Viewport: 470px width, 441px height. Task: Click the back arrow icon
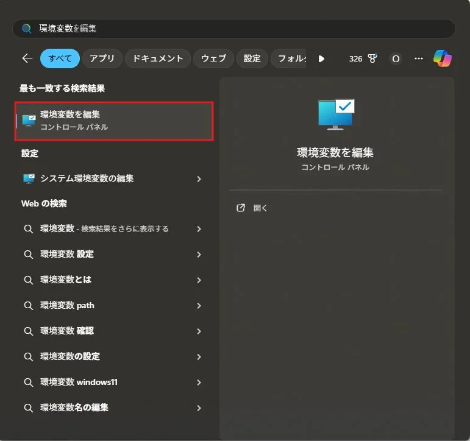pyautogui.click(x=27, y=58)
